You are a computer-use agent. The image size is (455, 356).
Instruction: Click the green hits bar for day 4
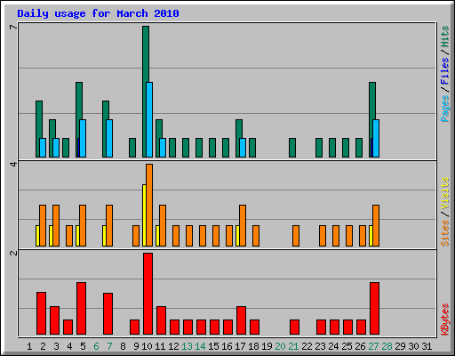point(66,148)
